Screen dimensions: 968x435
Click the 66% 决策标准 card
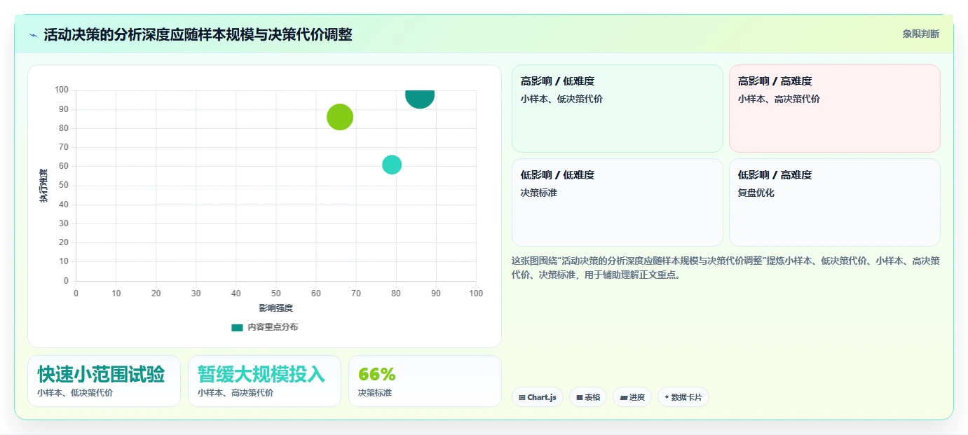click(x=425, y=381)
